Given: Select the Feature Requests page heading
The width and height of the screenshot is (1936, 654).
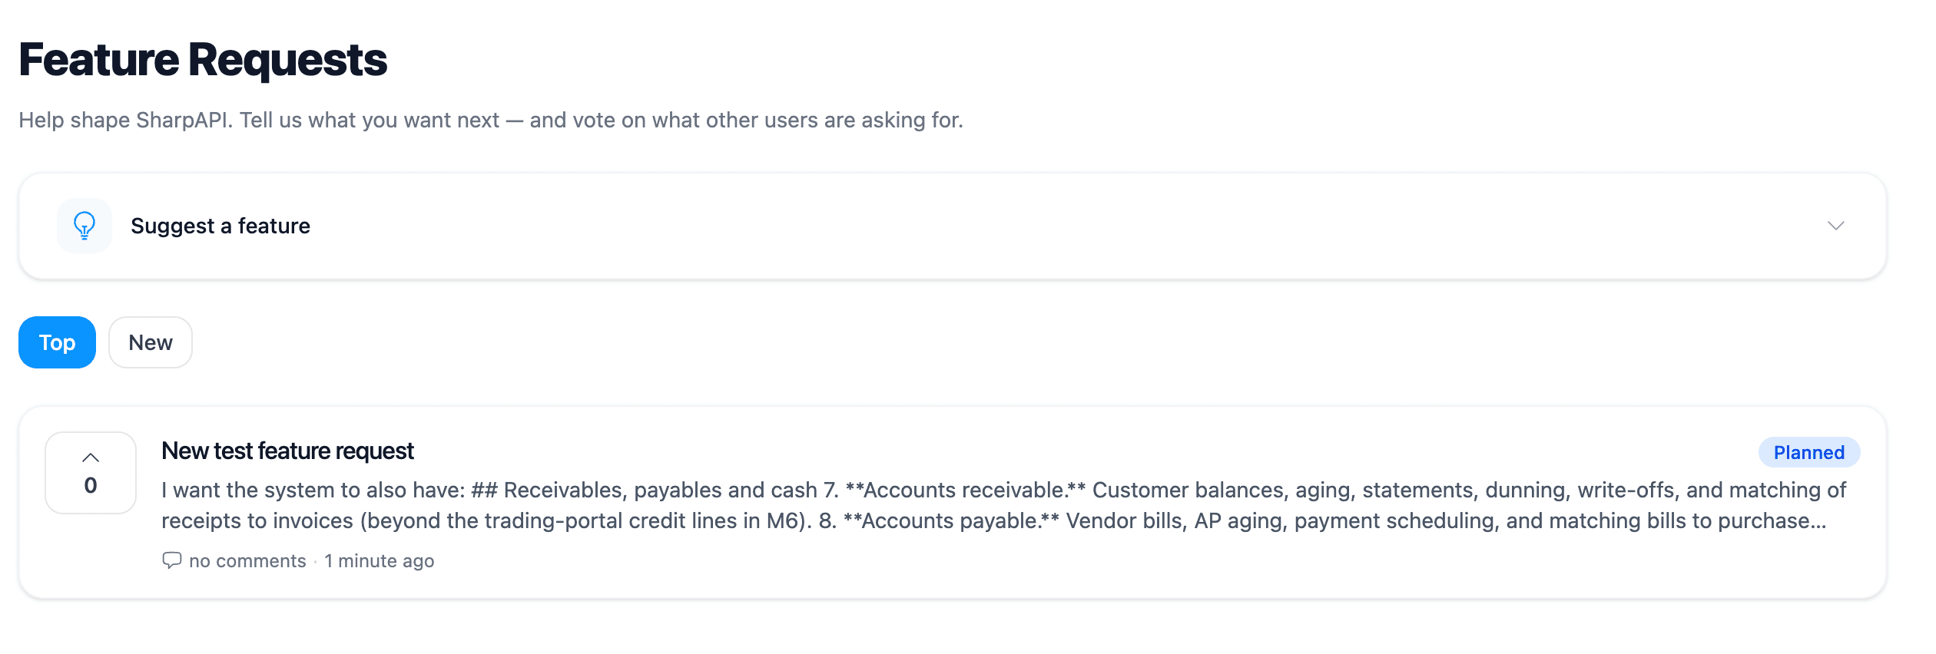Looking at the screenshot, I should point(203,60).
